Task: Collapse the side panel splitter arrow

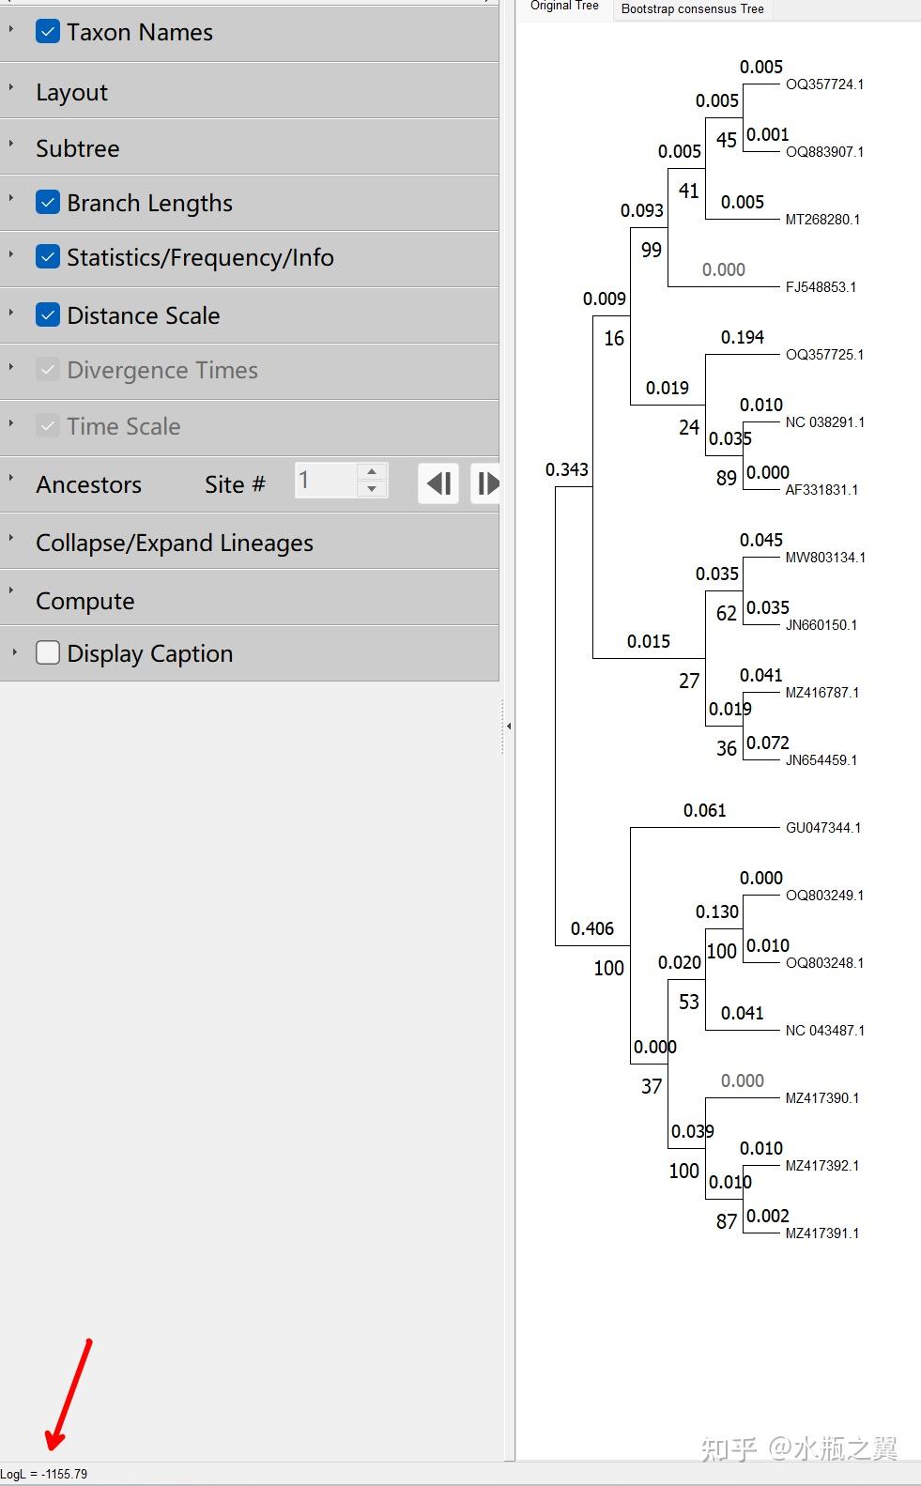Action: pos(508,727)
